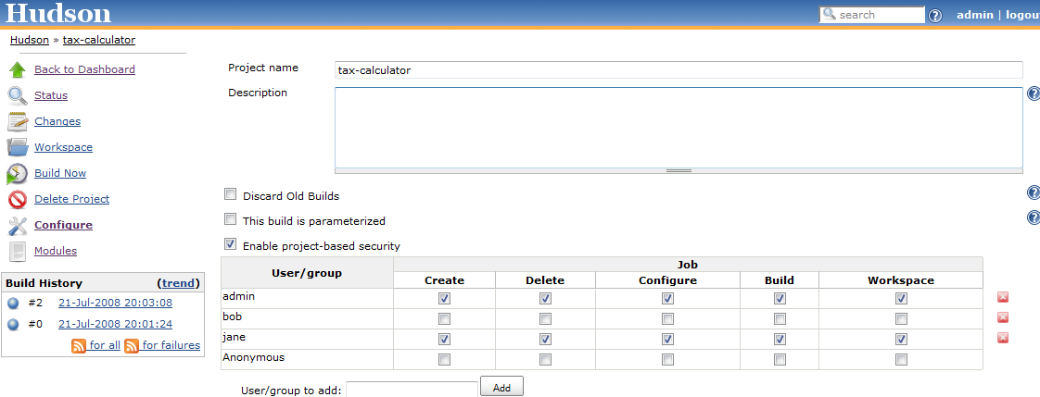Click the blue status ball for build #0
The width and height of the screenshot is (1040, 397).
pos(13,325)
